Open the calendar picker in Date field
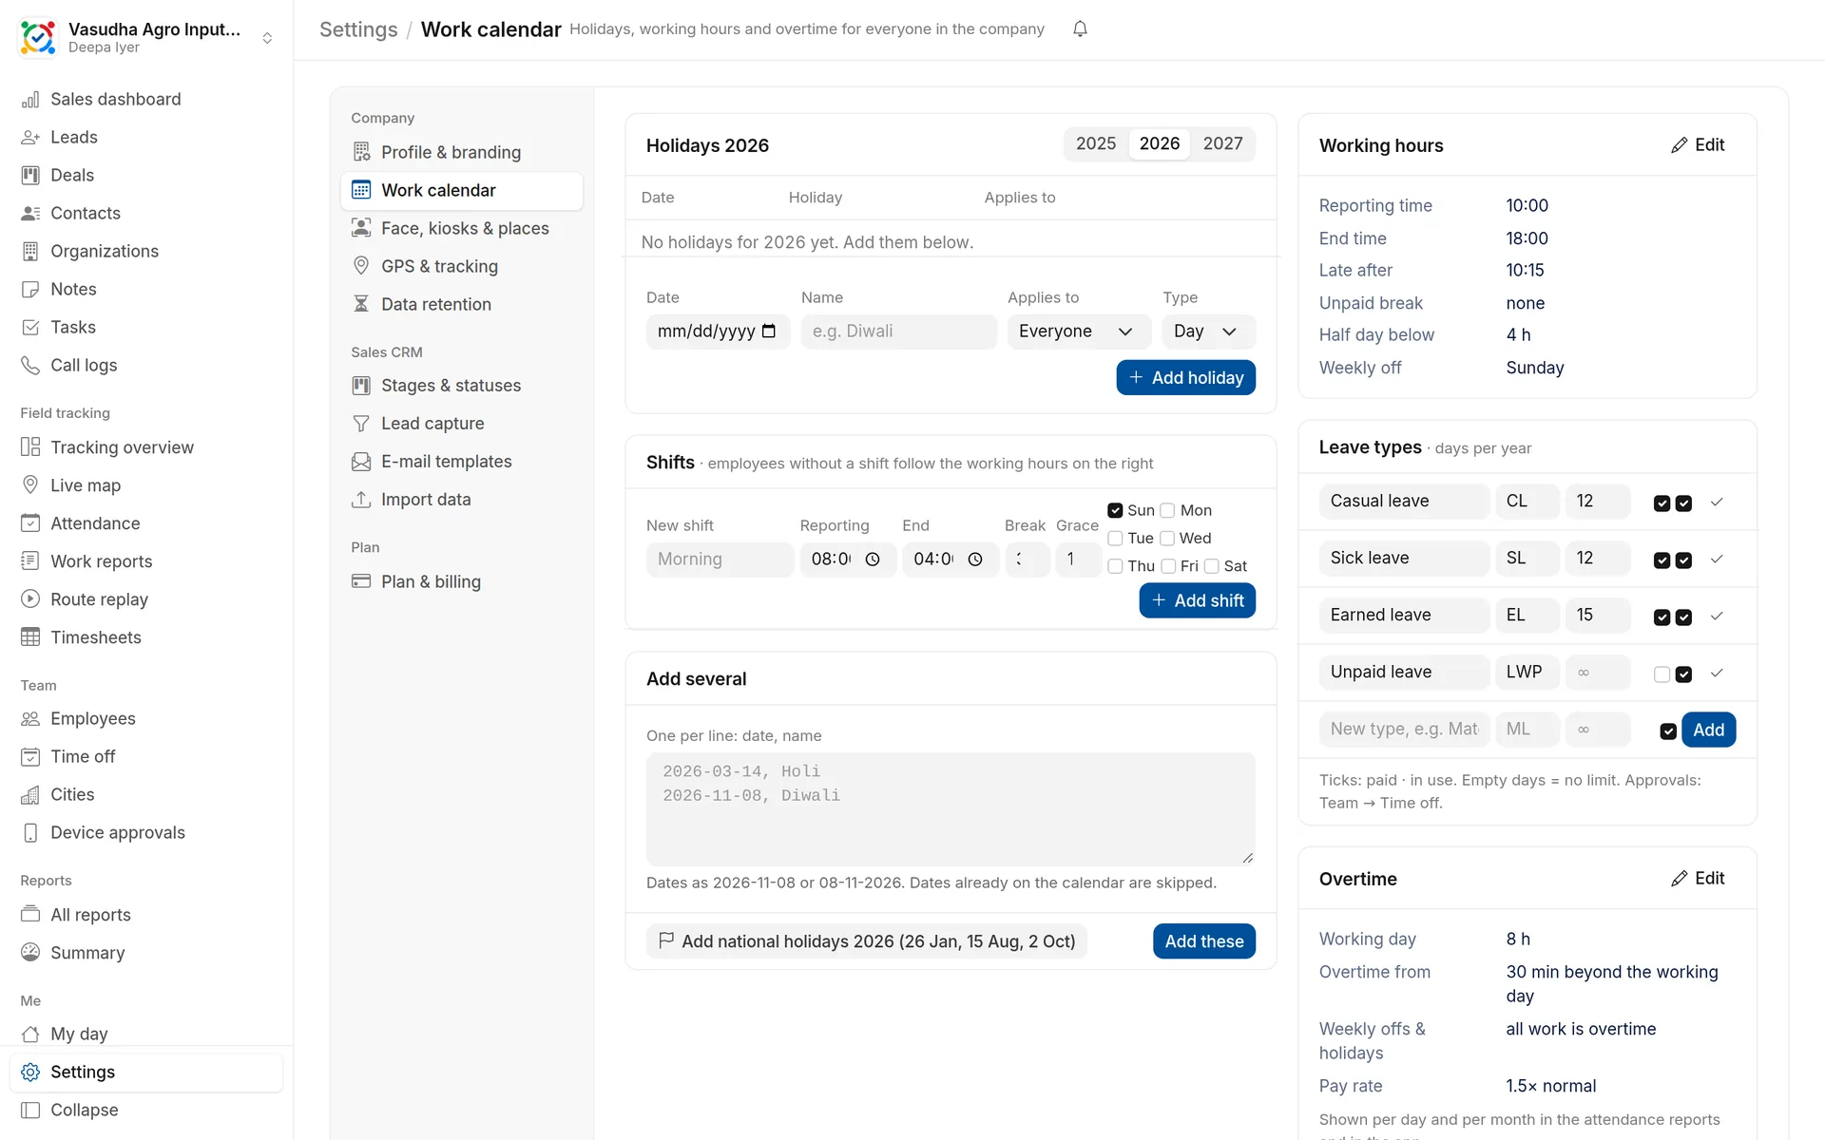The width and height of the screenshot is (1825, 1140). (769, 331)
